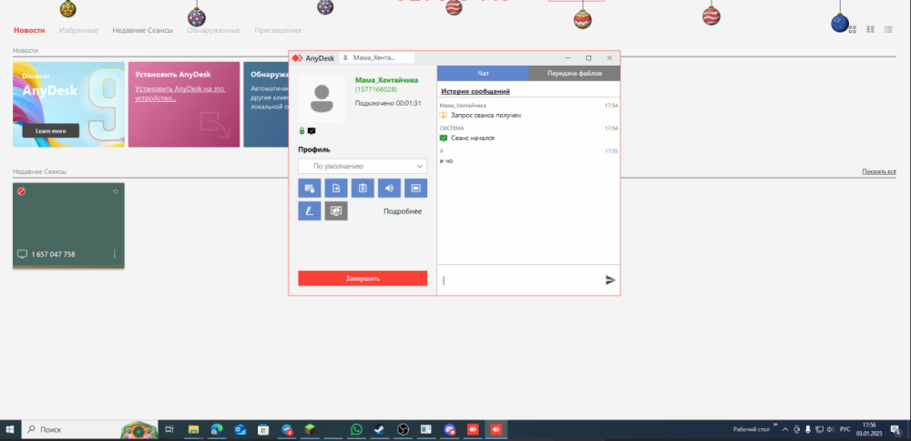The width and height of the screenshot is (911, 441).
Task: Toggle keyboard and mouse control permission
Action: 309,189
